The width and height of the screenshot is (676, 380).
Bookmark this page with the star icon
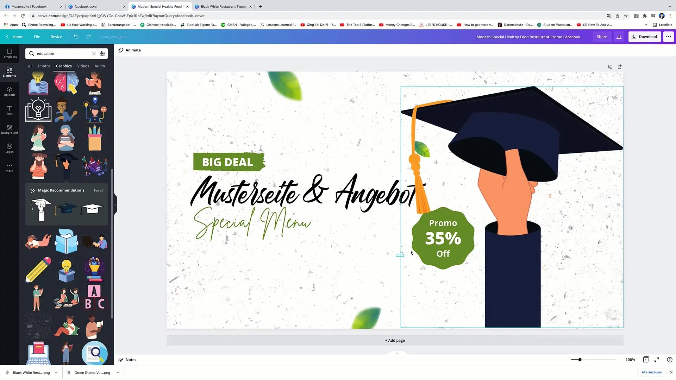coord(626,16)
